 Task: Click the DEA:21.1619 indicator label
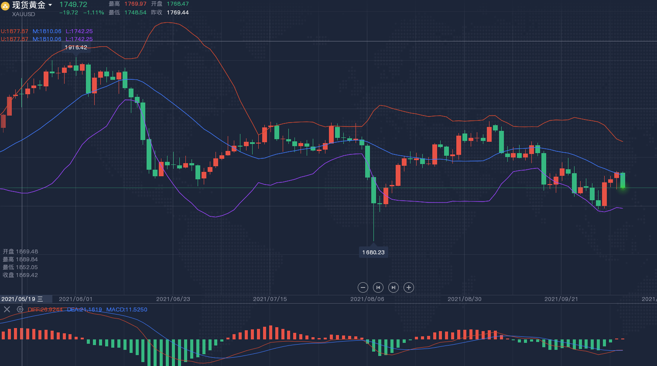pyautogui.click(x=84, y=310)
